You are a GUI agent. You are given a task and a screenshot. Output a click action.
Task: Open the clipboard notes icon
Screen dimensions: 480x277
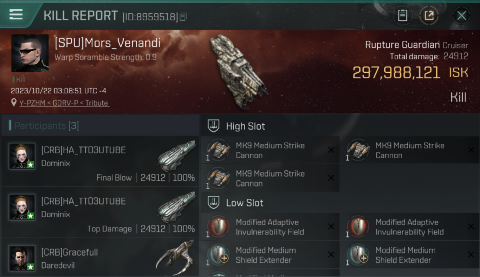pos(402,16)
